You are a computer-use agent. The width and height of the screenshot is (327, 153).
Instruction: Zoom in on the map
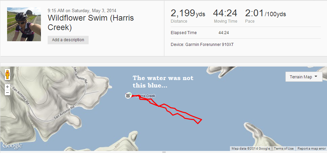(7, 86)
